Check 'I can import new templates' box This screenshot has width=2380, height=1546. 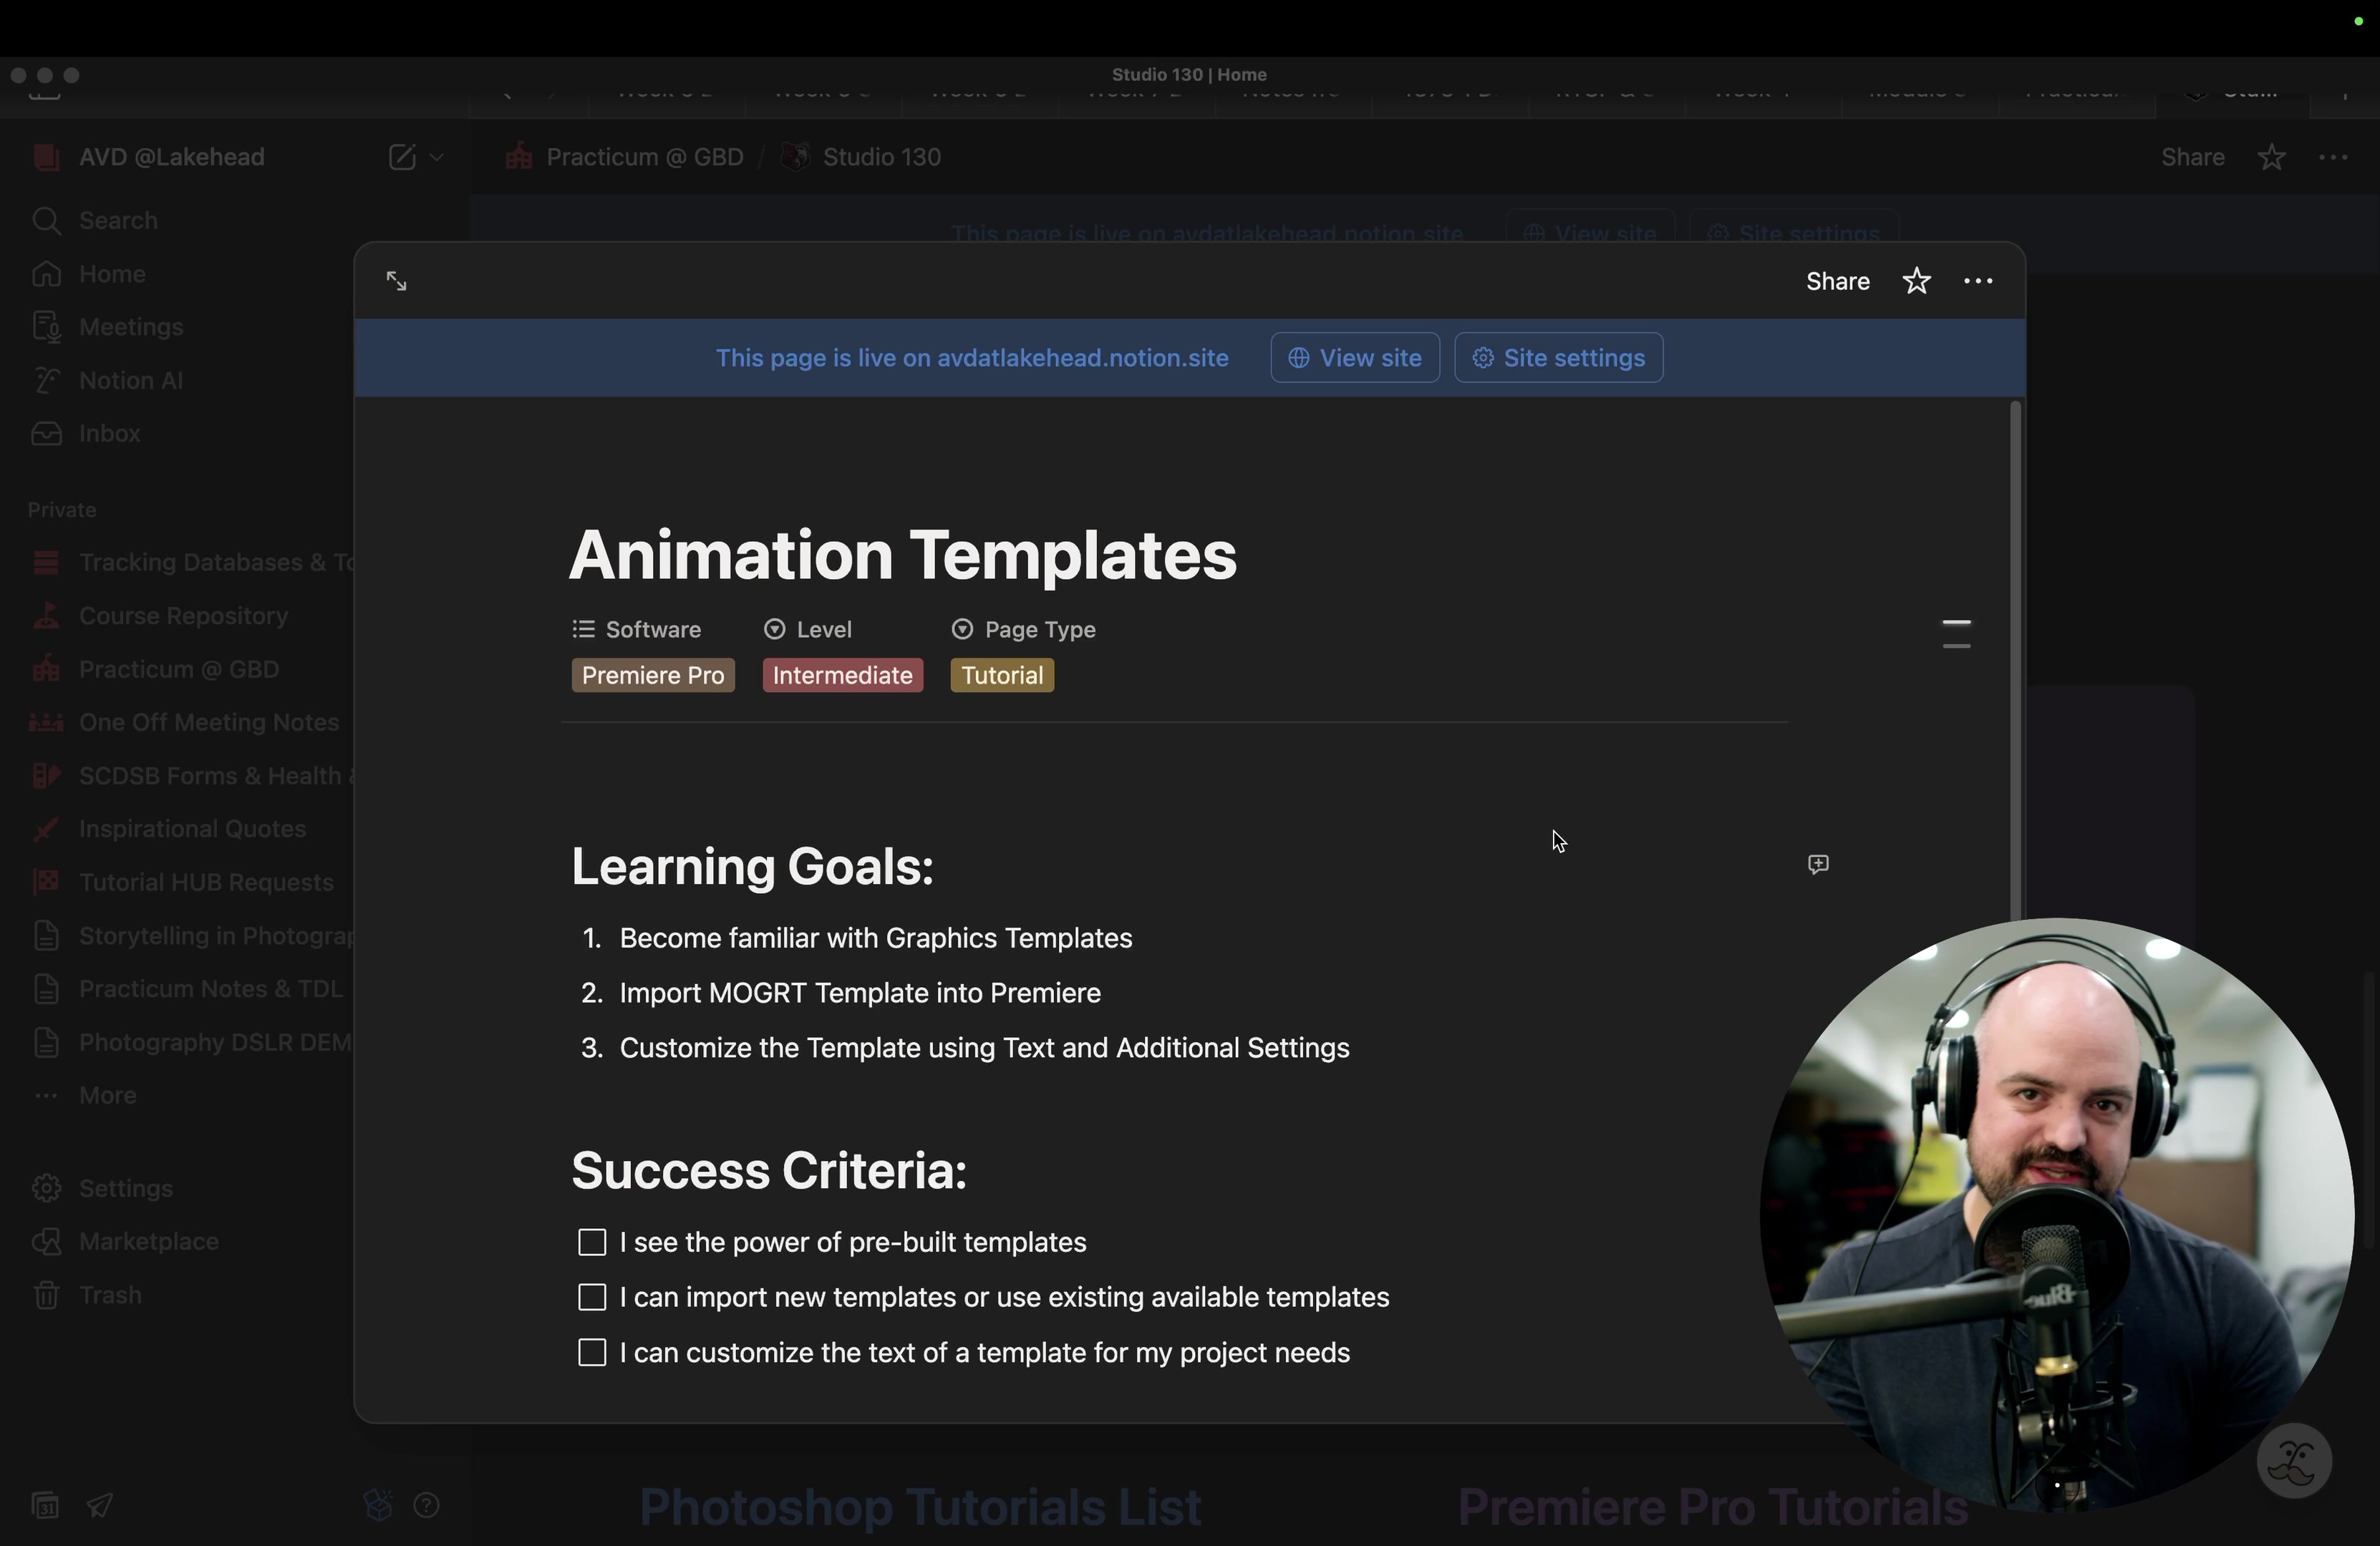click(x=592, y=1297)
